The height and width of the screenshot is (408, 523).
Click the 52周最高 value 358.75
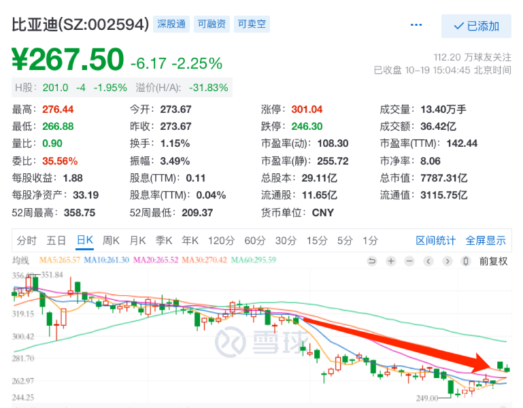[79, 212]
